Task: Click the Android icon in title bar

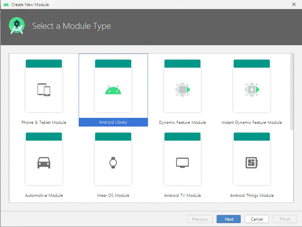Action: (6, 4)
